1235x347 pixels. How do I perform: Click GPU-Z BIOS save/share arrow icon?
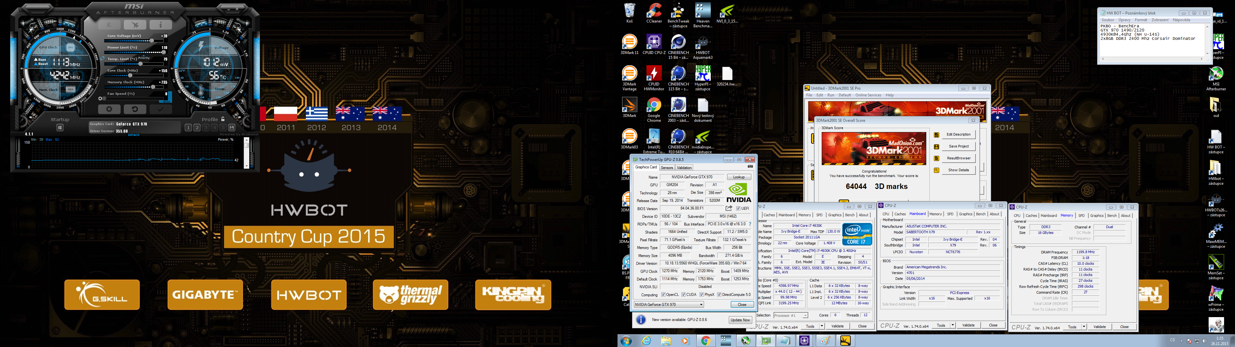coord(729,208)
